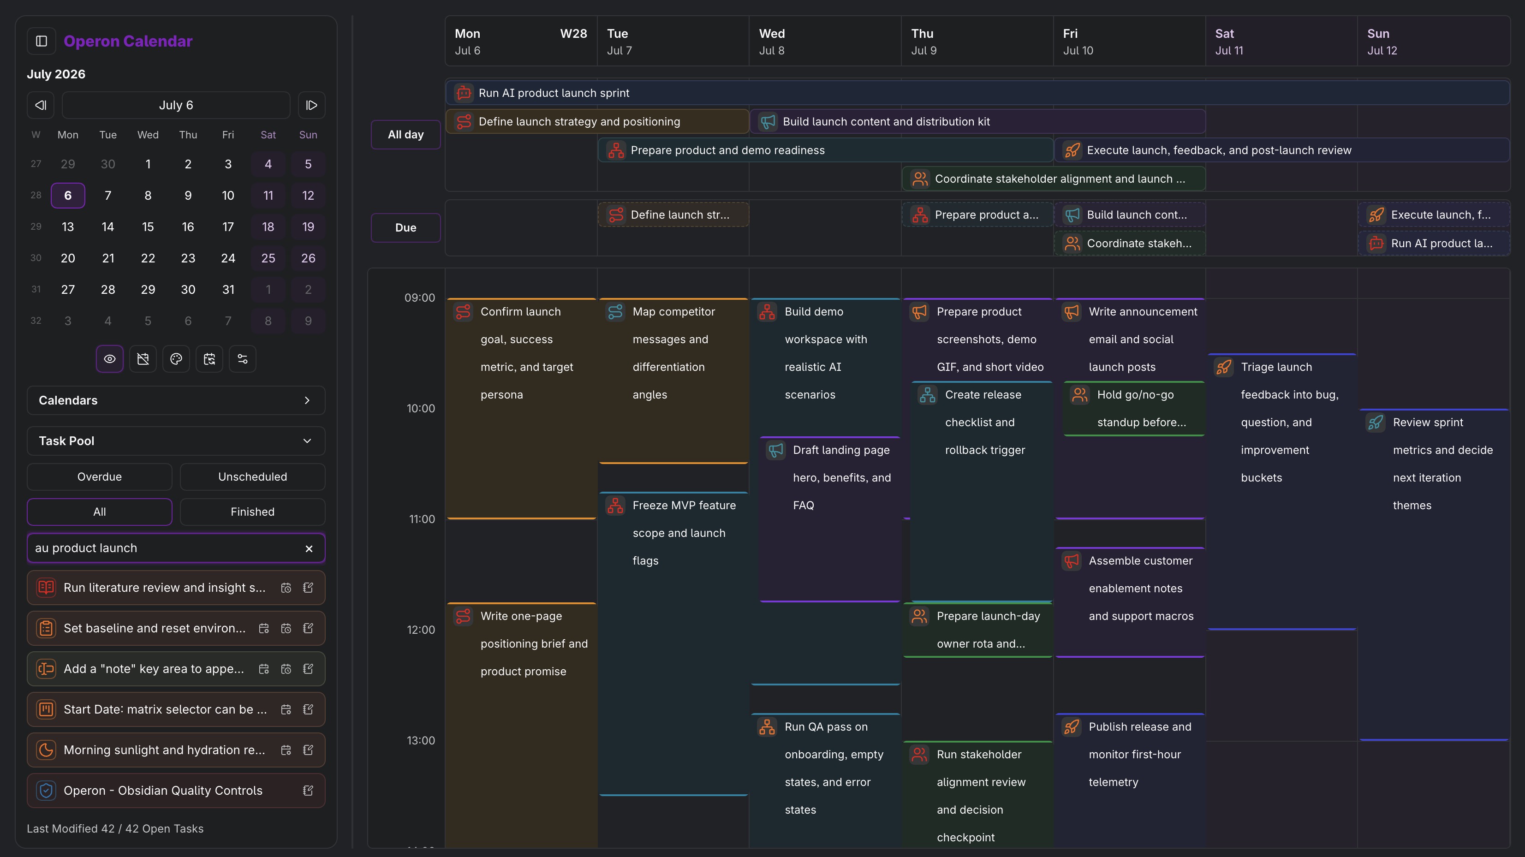Click calendar-gear icon on 'Start Date: matrix selector'
Screen dimensions: 1525x857
coord(286,709)
